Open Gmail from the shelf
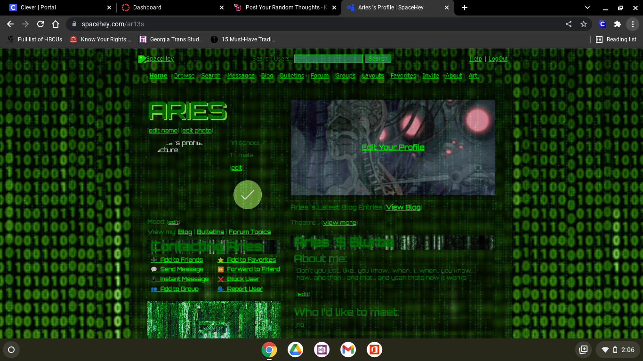643x361 pixels. [x=348, y=350]
